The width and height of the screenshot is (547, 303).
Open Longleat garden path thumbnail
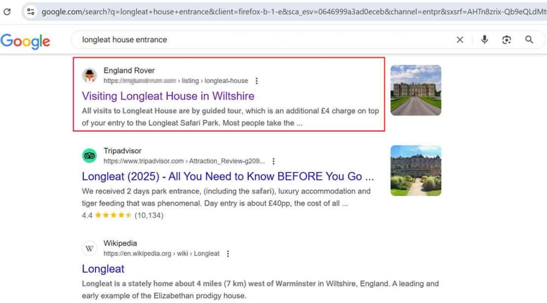416,171
